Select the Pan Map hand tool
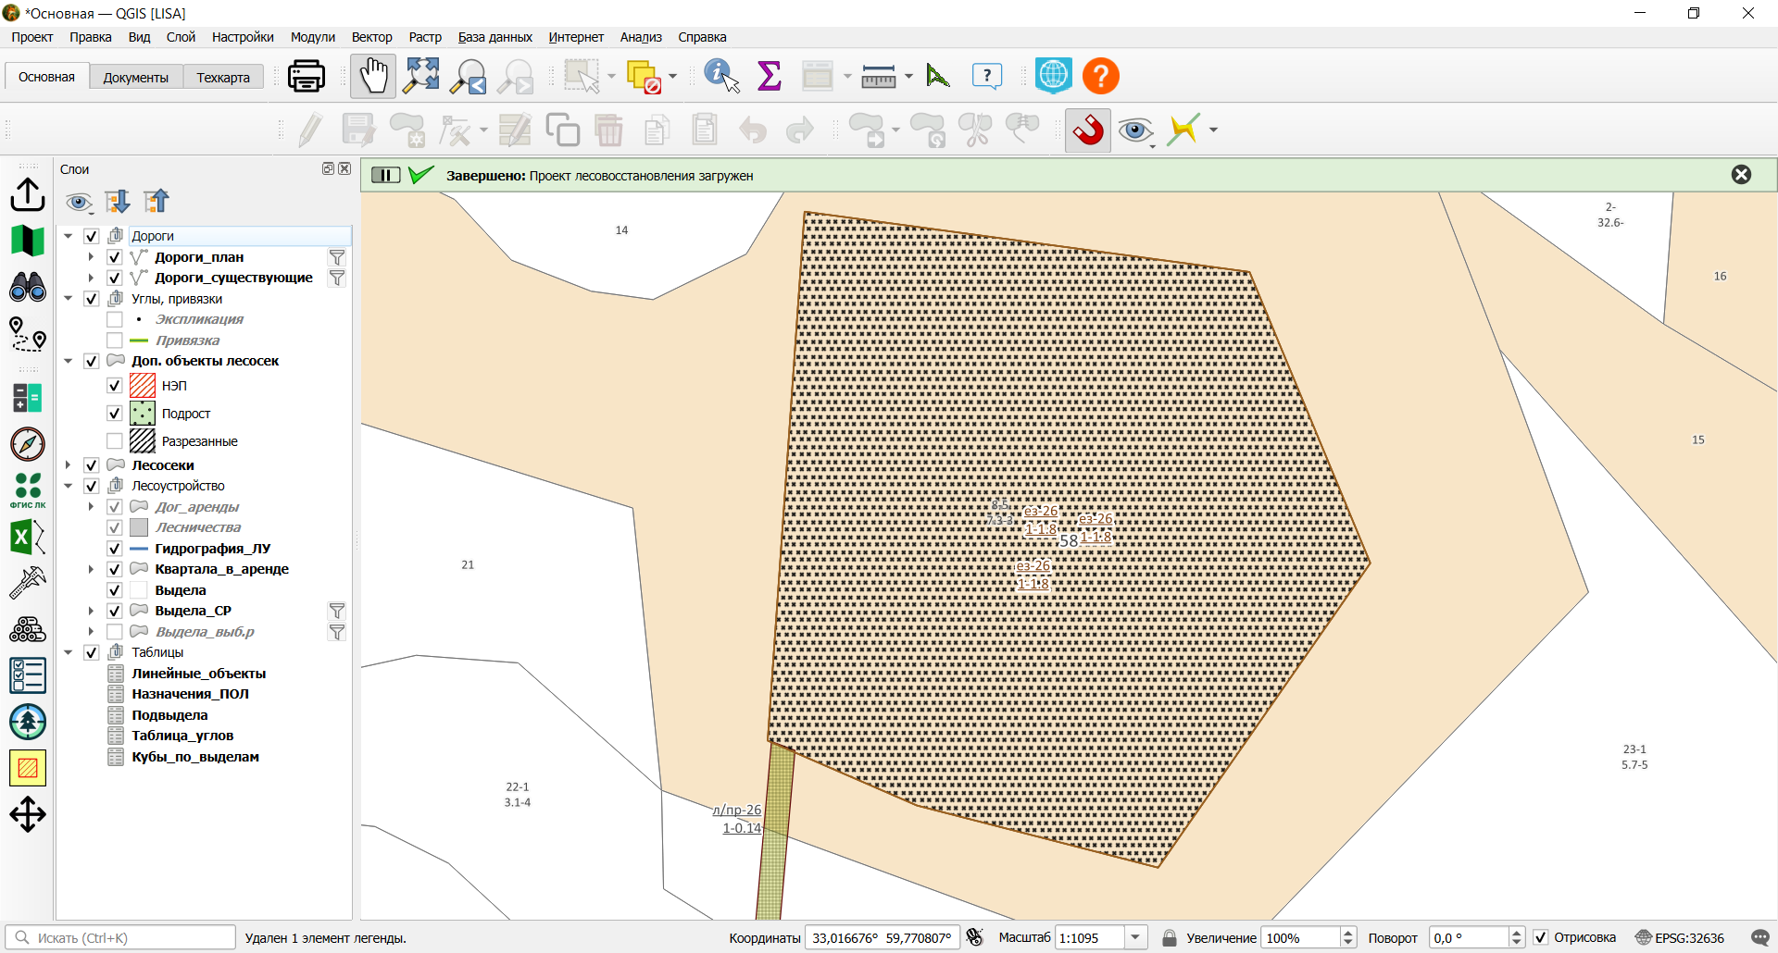 point(373,77)
